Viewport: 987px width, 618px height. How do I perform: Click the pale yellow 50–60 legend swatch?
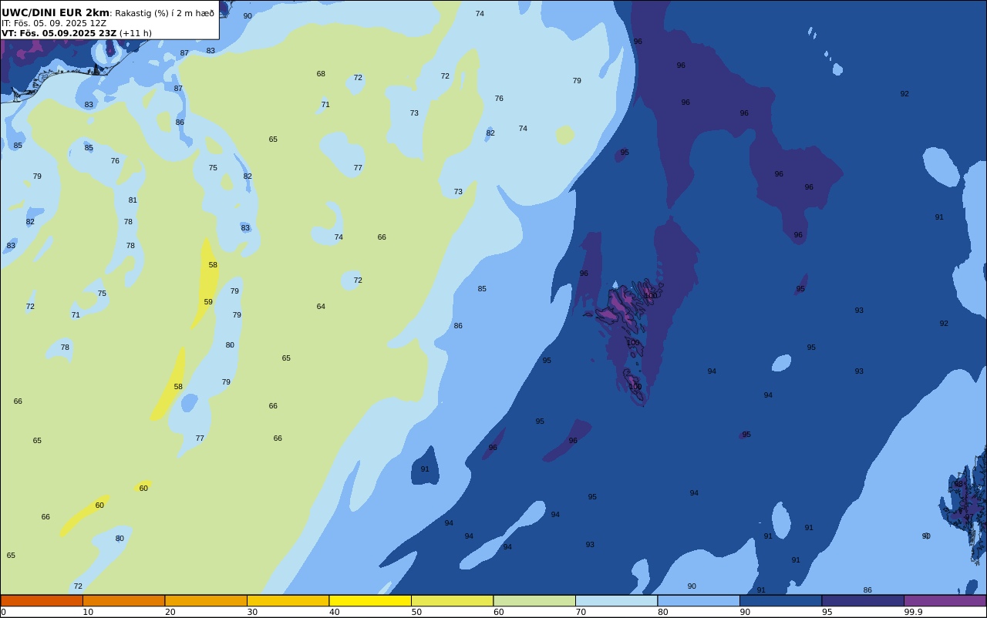[452, 600]
